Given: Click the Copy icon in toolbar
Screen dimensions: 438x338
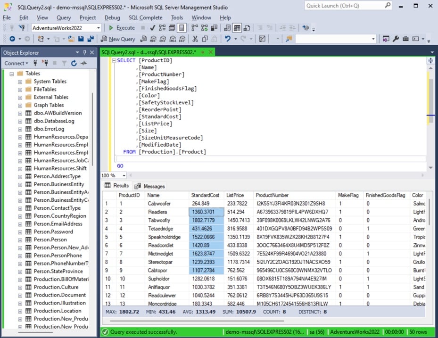Looking at the screenshot, I should point(205,39).
